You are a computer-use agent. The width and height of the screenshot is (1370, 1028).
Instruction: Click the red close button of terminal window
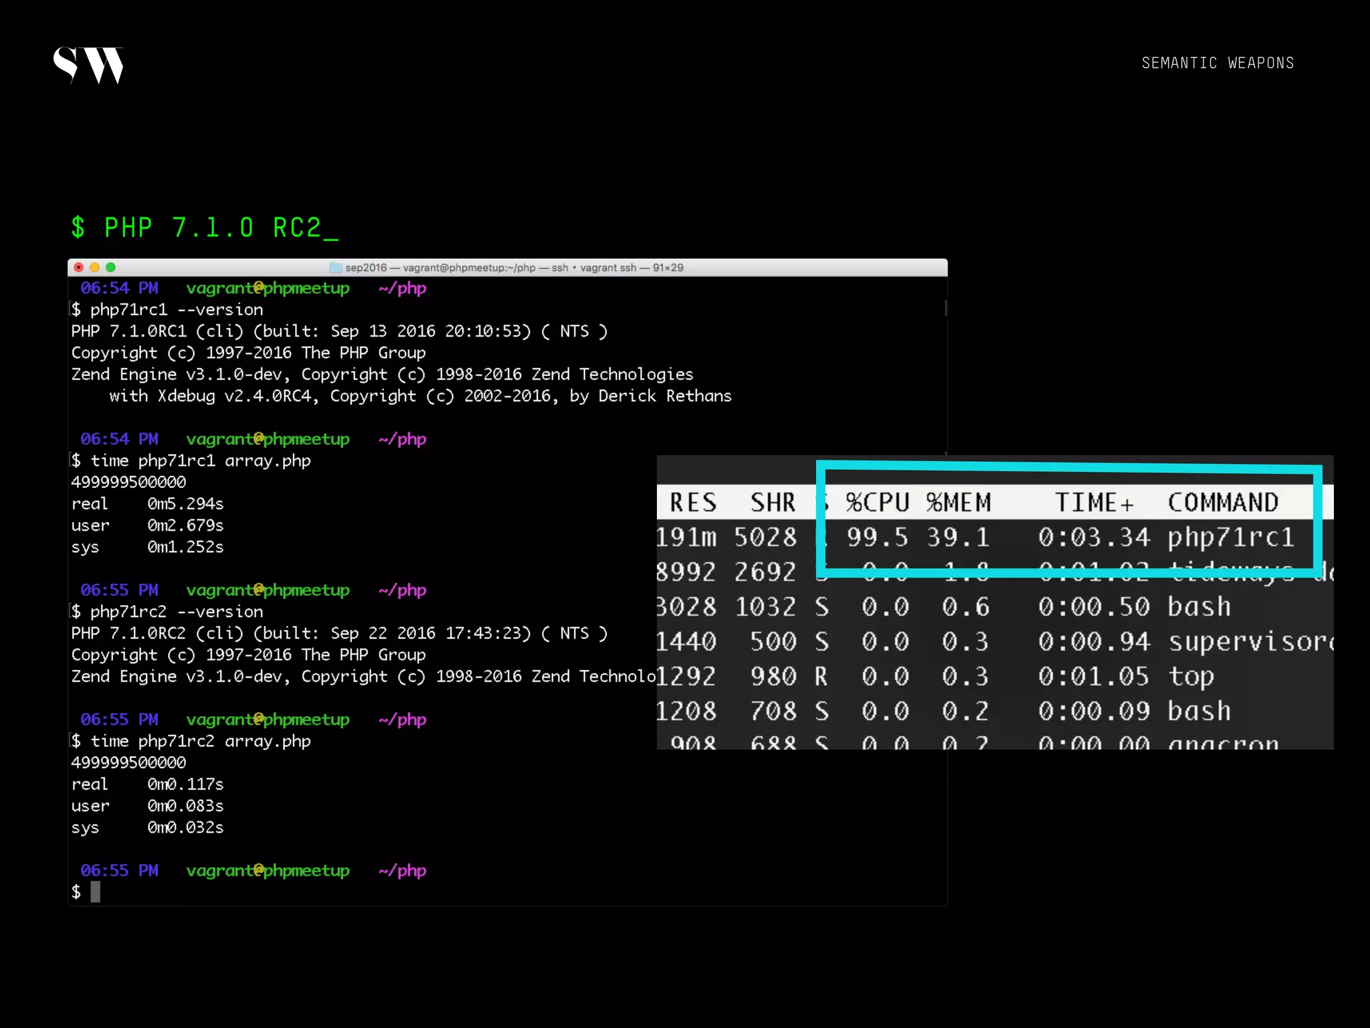coord(78,267)
